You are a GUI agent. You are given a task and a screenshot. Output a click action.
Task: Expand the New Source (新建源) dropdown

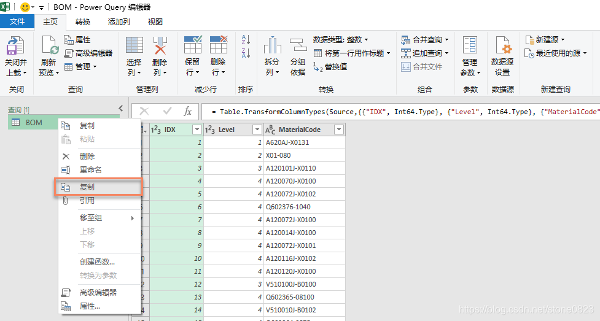[x=563, y=39]
